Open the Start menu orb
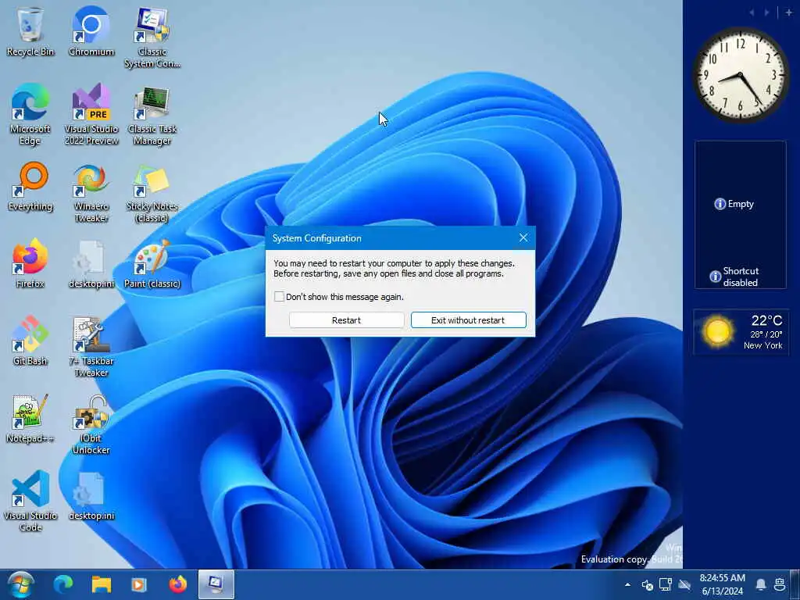The image size is (800, 600). (x=21, y=584)
